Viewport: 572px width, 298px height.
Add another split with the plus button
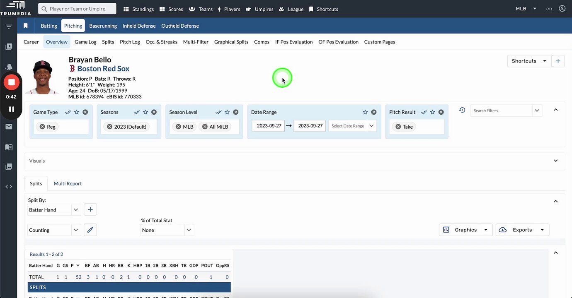[x=90, y=210]
